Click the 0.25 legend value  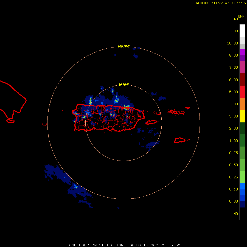tap(234, 177)
